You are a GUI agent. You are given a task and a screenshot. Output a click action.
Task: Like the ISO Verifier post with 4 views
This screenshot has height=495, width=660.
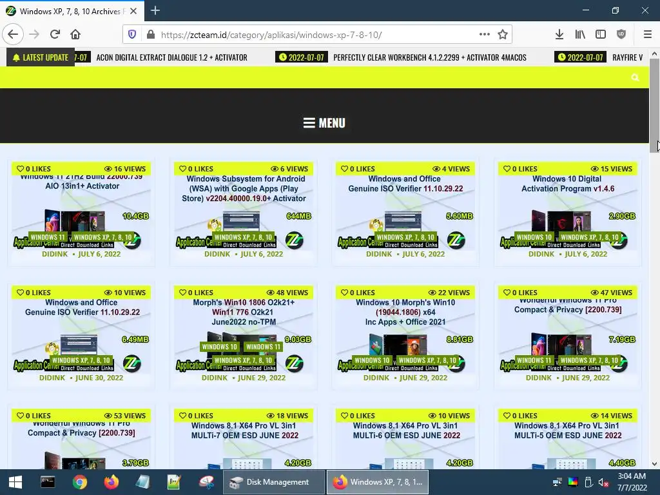[358, 169]
